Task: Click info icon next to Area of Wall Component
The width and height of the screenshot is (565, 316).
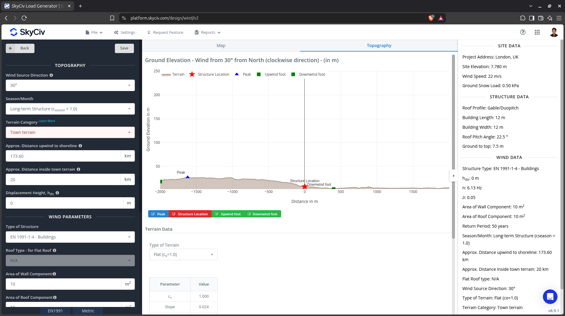Action: tap(54, 274)
